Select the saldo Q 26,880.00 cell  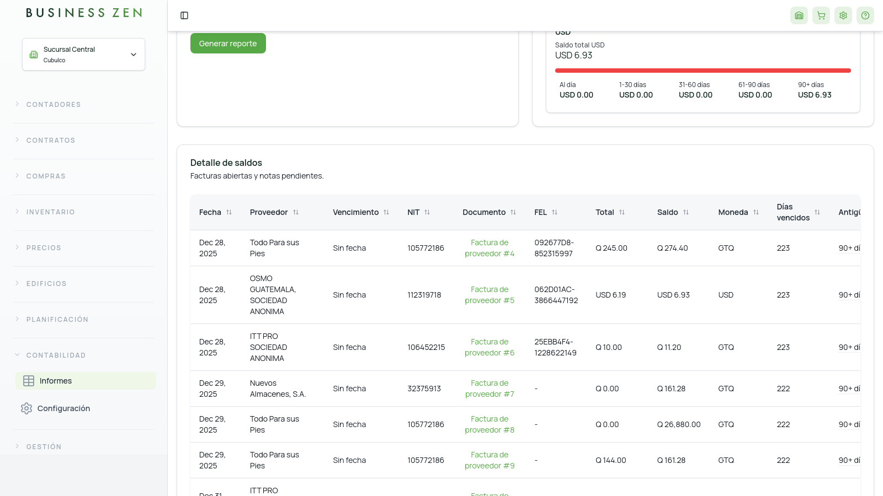[x=679, y=424]
